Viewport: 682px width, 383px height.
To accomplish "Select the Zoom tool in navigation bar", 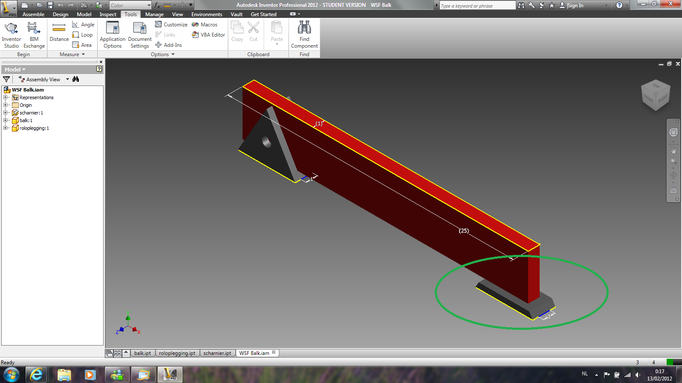I will pyautogui.click(x=673, y=161).
